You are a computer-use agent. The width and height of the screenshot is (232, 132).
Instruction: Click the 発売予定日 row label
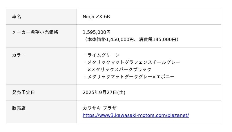click(23, 92)
